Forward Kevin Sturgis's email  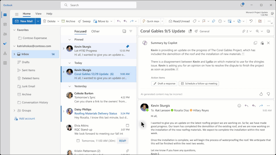[261, 106]
